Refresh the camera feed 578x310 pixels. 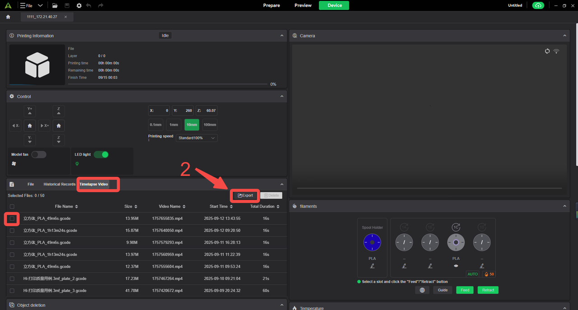click(x=547, y=51)
